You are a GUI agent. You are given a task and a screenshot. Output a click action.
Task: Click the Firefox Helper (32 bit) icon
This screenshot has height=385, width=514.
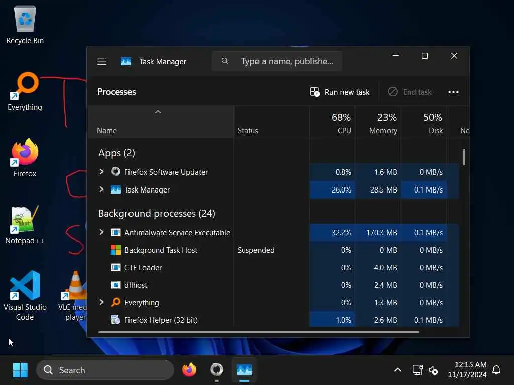[x=116, y=320]
